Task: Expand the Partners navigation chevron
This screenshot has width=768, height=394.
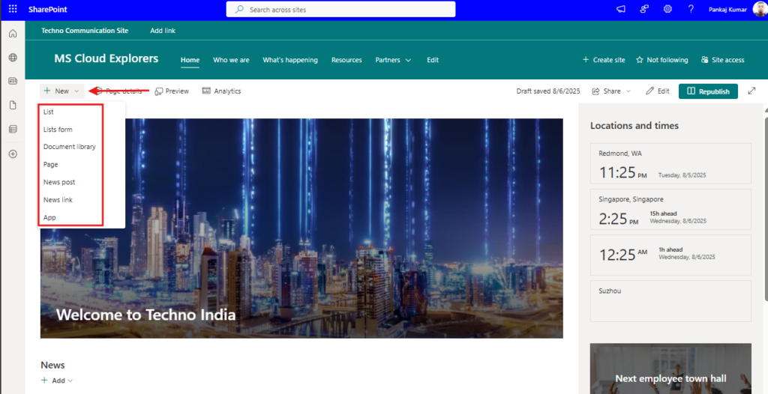Action: (x=408, y=60)
